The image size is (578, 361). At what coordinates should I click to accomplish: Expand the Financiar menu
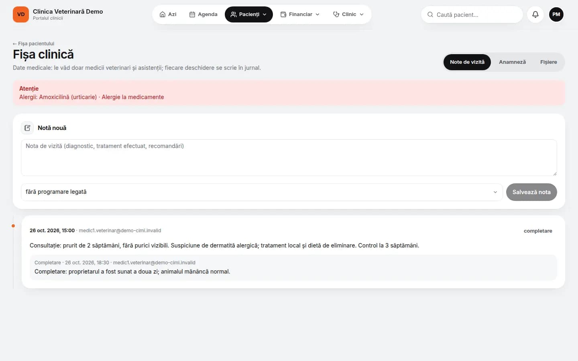tap(300, 14)
